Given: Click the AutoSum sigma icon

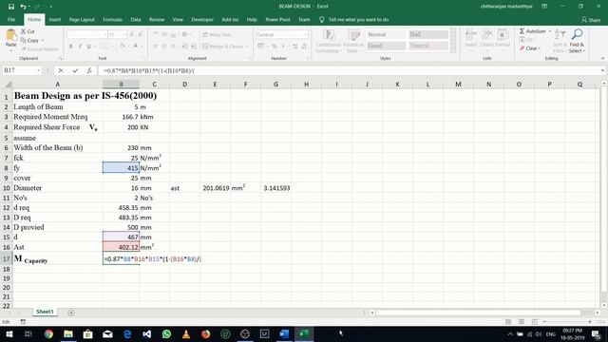Looking at the screenshot, I should pyautogui.click(x=522, y=31).
